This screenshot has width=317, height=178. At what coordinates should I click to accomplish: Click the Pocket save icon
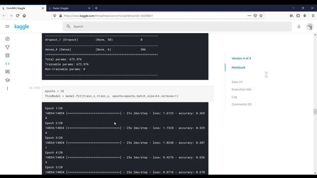(x=255, y=15)
